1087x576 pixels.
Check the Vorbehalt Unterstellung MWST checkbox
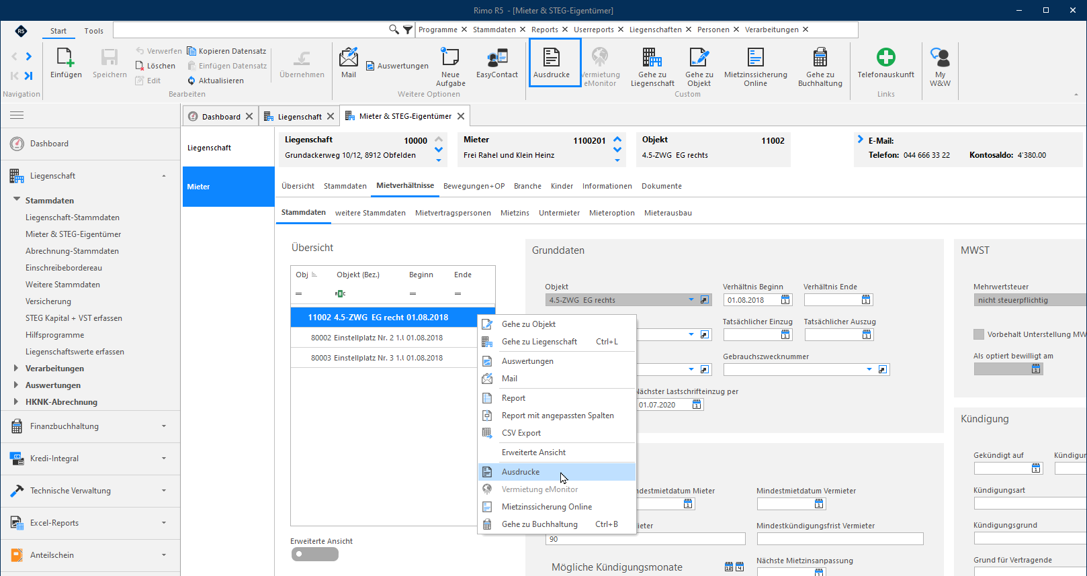coord(979,334)
